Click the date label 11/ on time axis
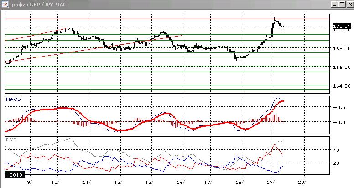 87,182
